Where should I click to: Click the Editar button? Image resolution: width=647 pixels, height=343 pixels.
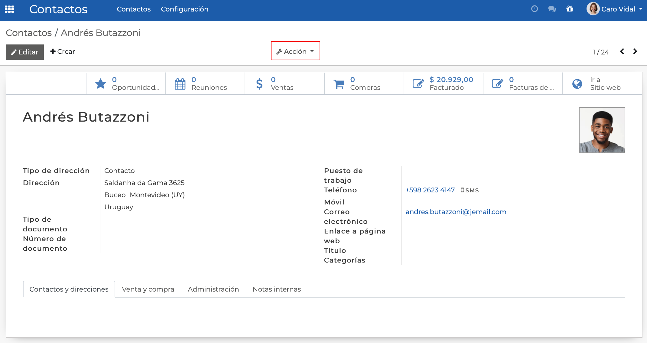(24, 52)
